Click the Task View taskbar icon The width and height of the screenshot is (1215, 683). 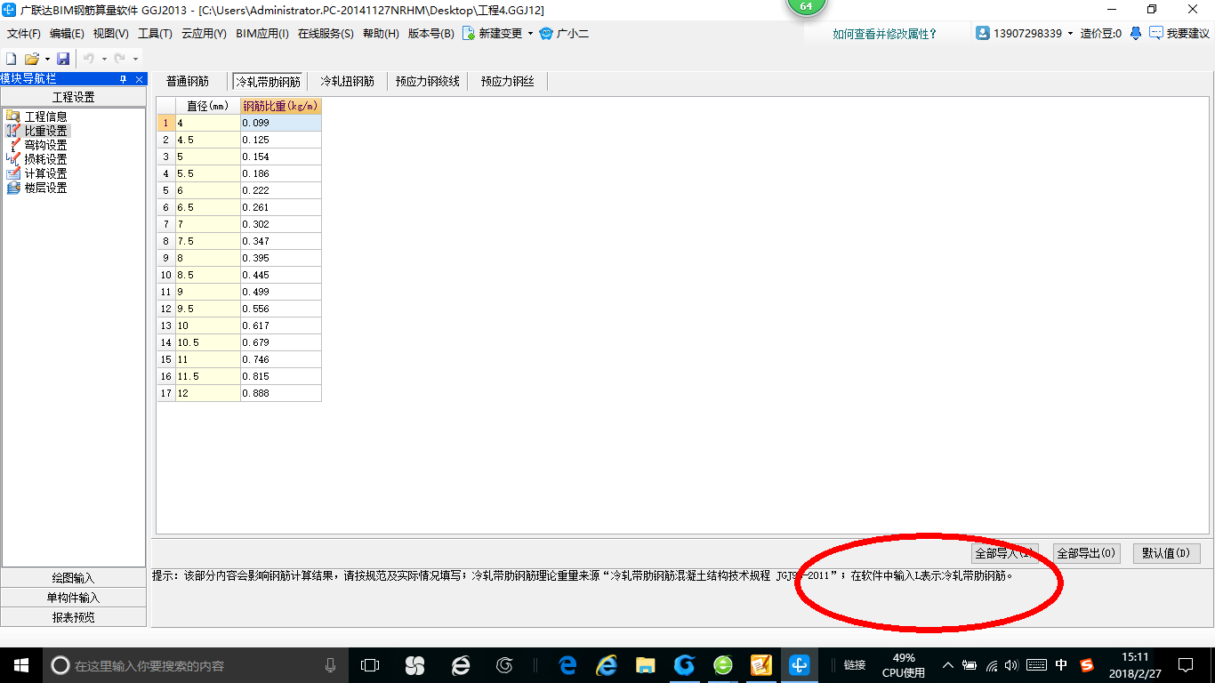pos(370,665)
